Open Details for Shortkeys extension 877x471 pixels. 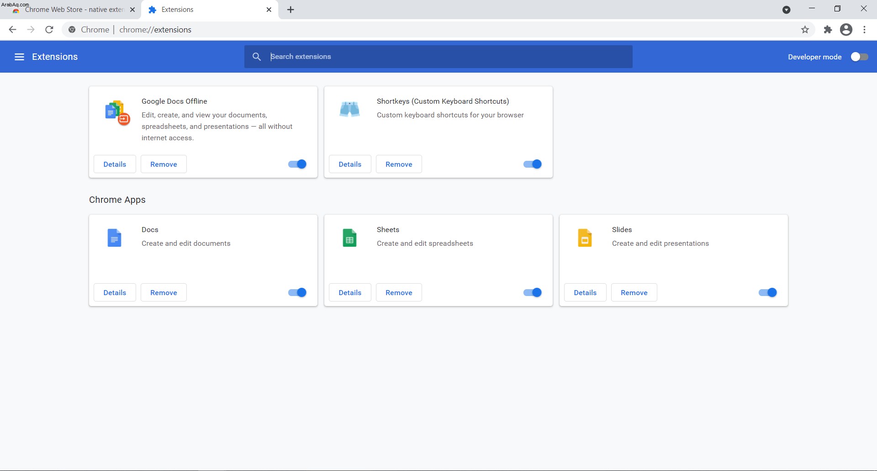point(350,164)
